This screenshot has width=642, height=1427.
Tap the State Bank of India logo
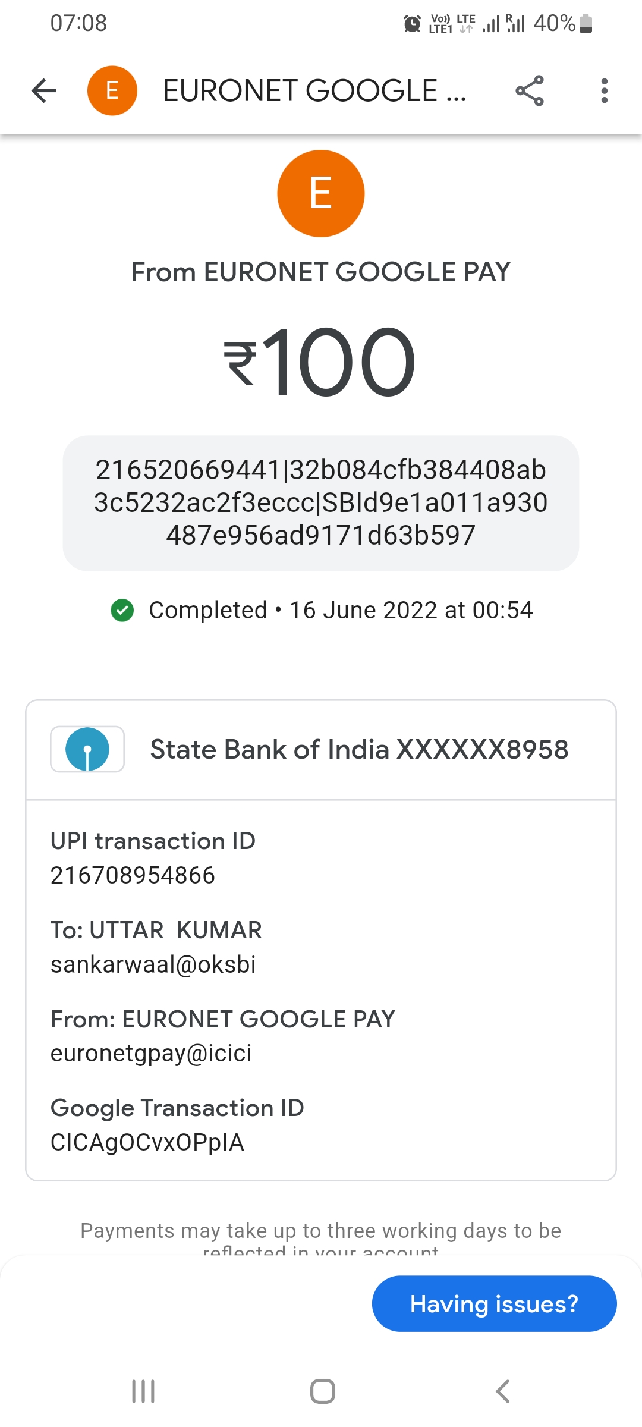[x=87, y=749]
